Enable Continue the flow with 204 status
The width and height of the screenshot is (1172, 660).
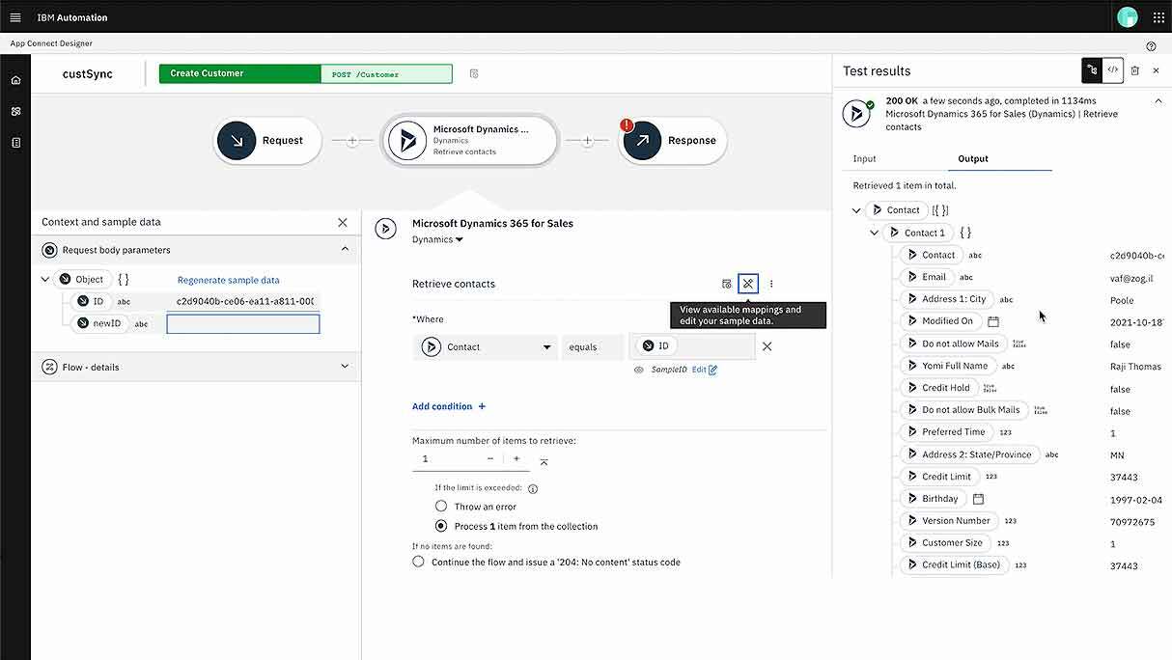click(x=418, y=562)
